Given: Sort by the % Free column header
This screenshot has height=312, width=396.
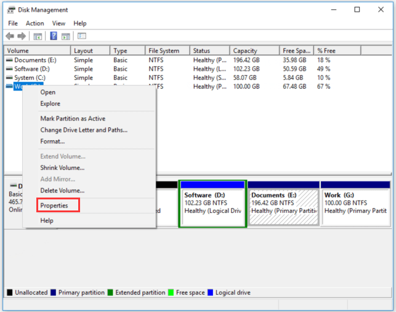Looking at the screenshot, I should [x=337, y=50].
